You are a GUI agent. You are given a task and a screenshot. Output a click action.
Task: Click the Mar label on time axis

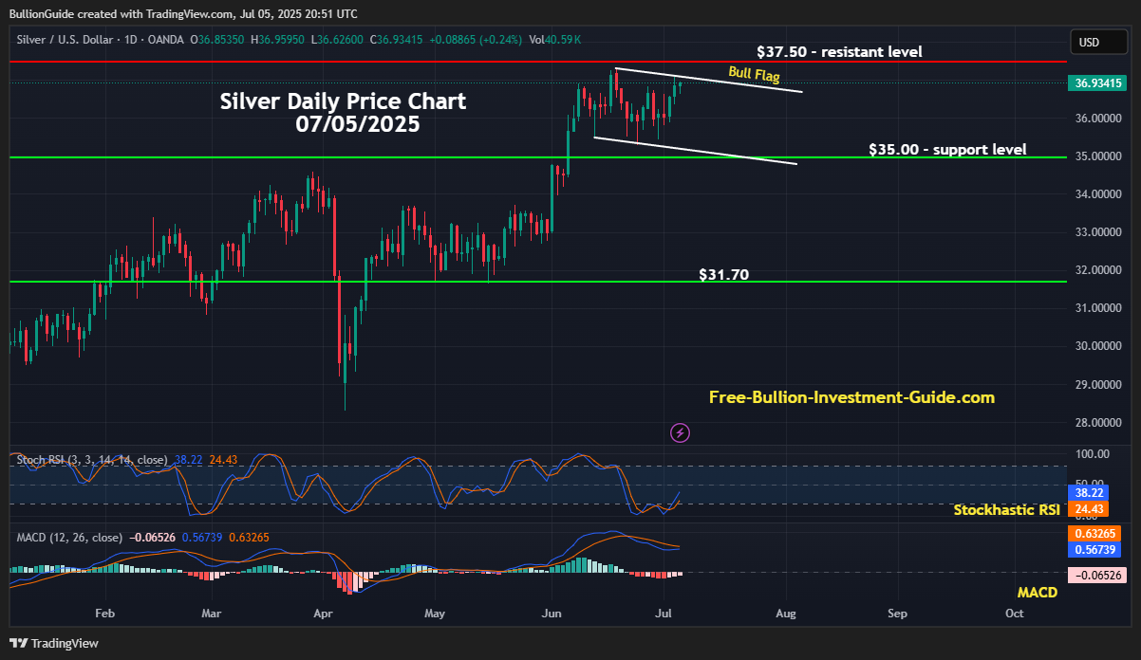pyautogui.click(x=211, y=614)
